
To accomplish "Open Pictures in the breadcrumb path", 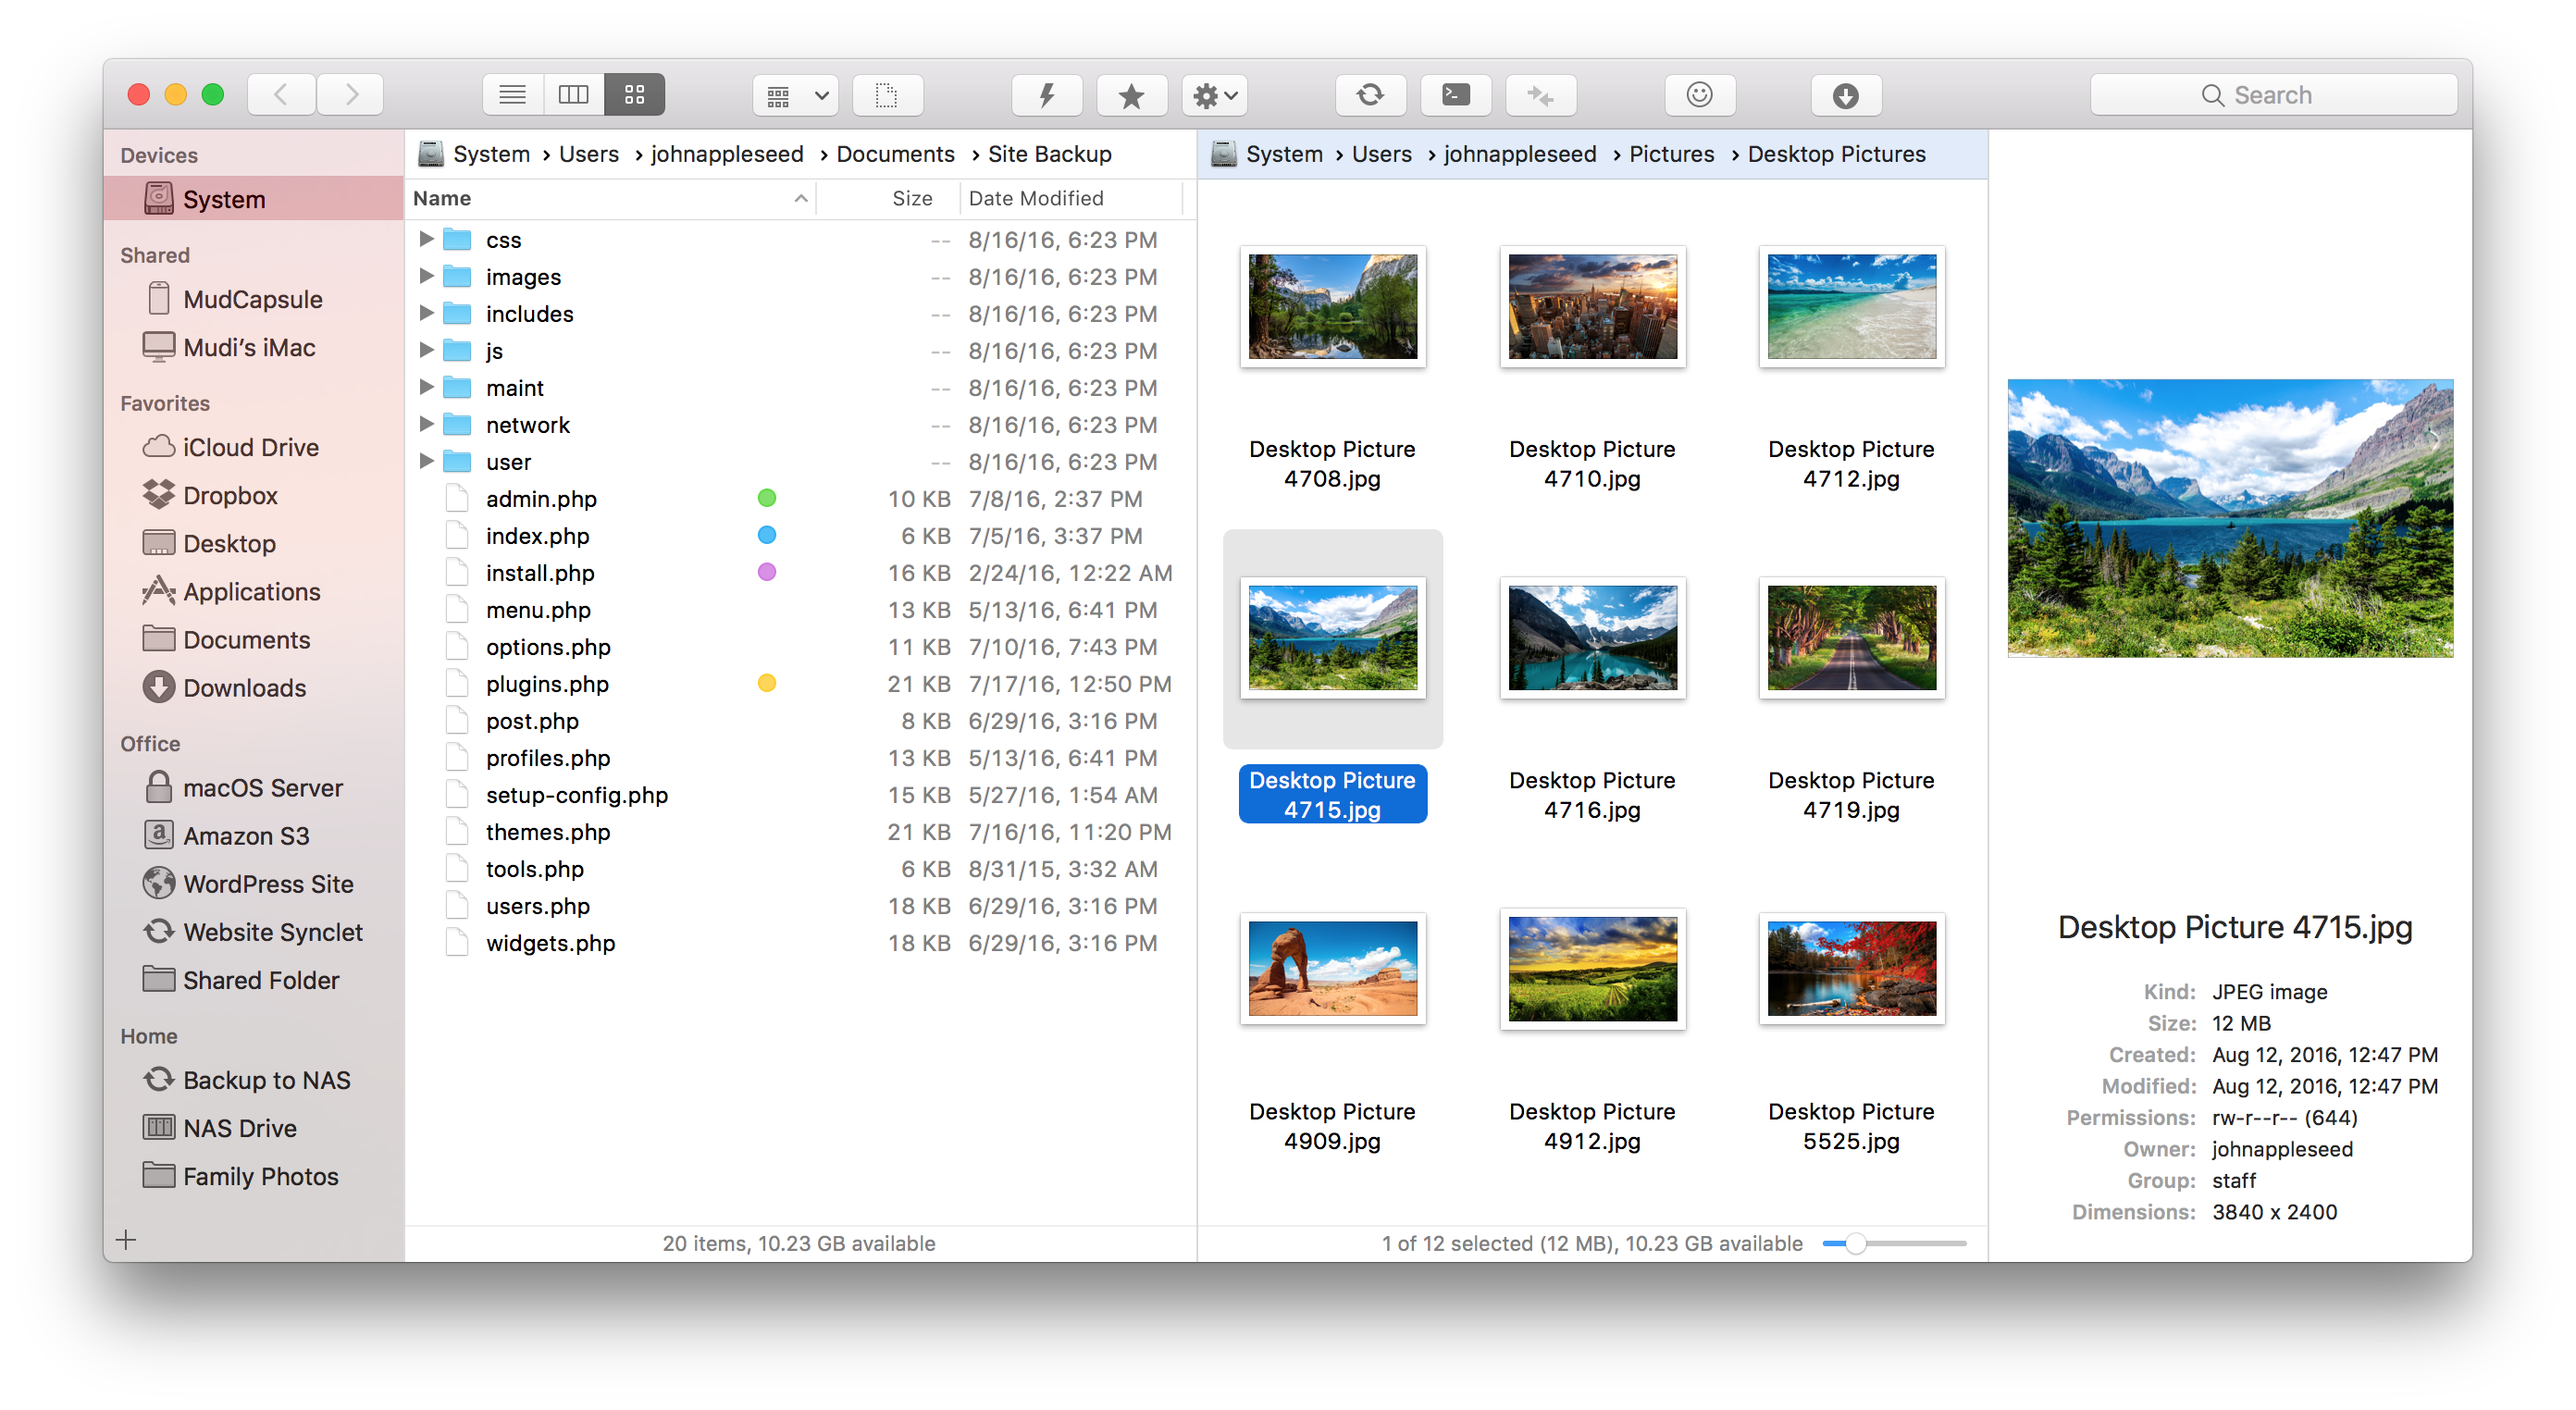I will tap(1671, 153).
